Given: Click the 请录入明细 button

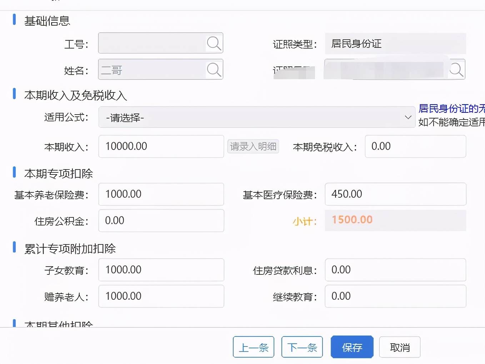Looking at the screenshot, I should (253, 146).
